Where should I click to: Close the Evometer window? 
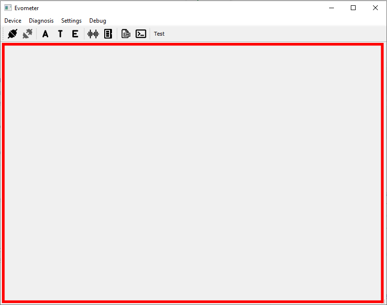pos(375,8)
